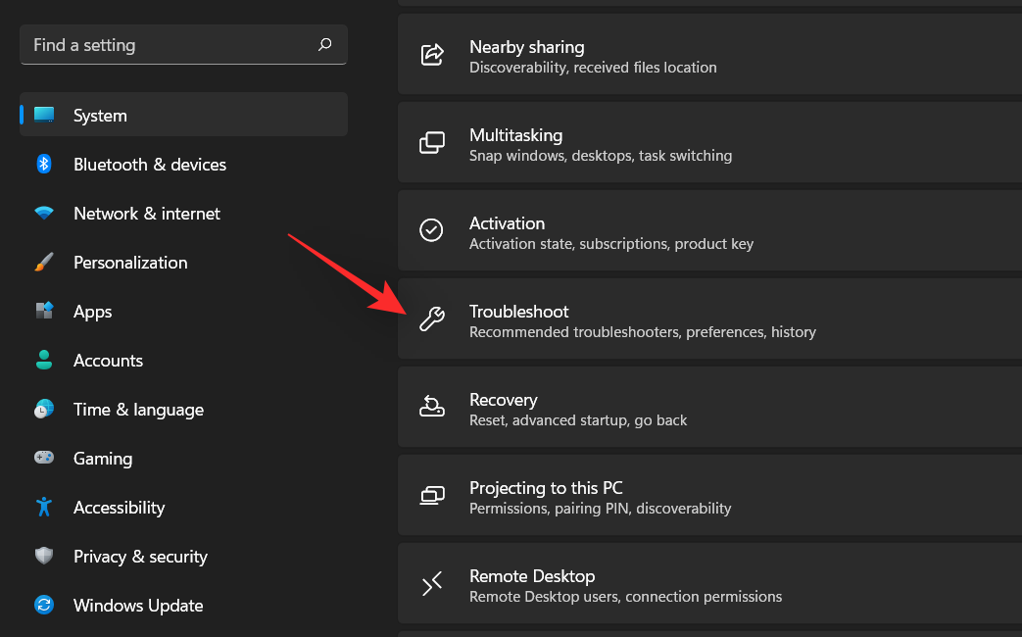Screen dimensions: 1022x637
Task: Click the Troubleshoot wrench icon
Action: [x=432, y=318]
